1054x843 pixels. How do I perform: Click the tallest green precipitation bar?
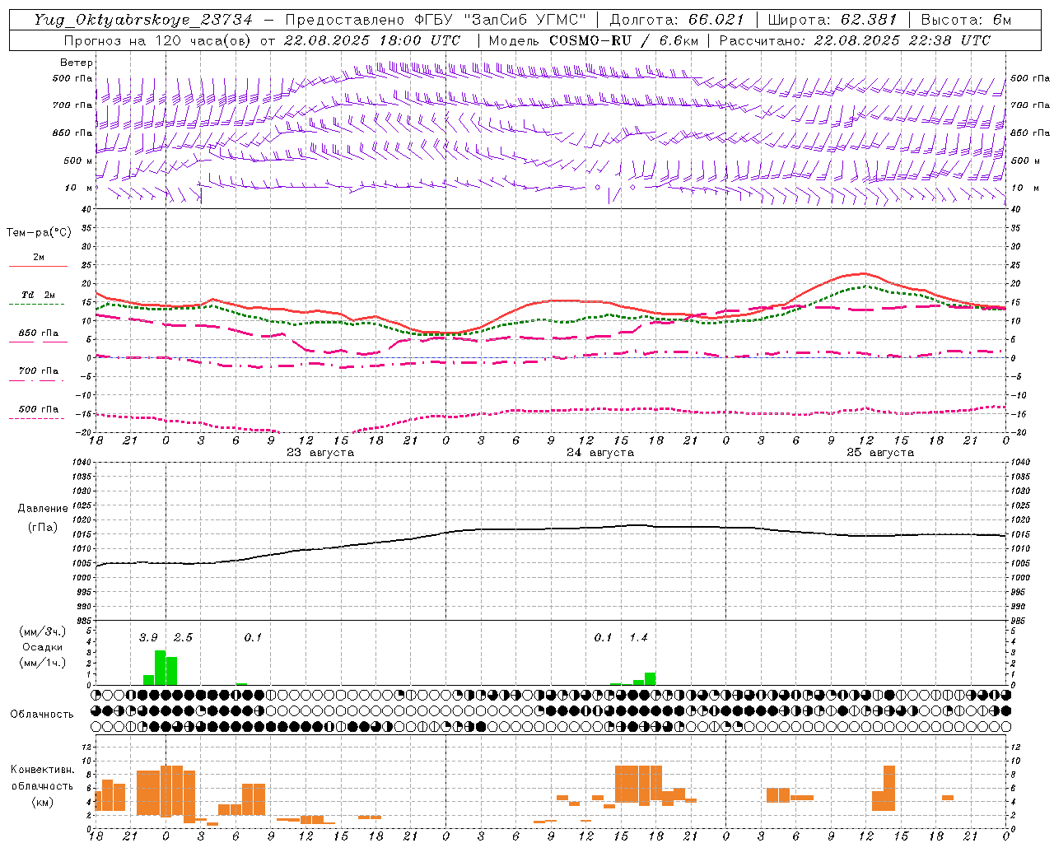tap(160, 668)
